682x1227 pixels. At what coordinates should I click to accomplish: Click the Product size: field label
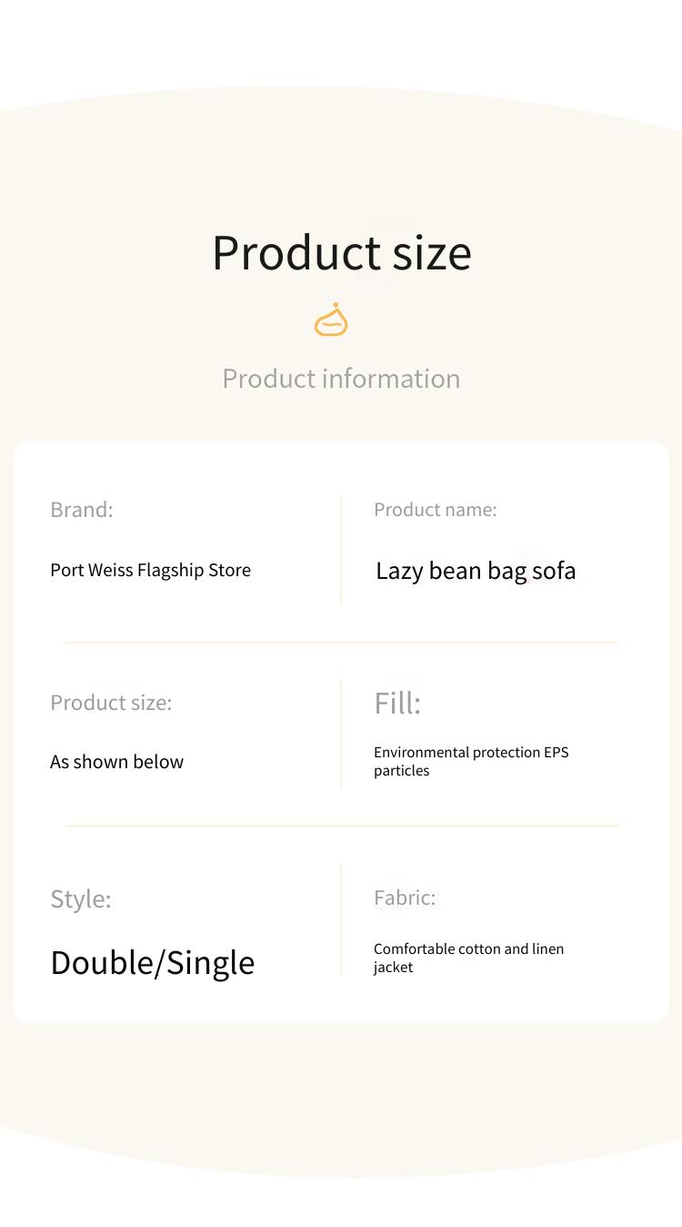(111, 703)
